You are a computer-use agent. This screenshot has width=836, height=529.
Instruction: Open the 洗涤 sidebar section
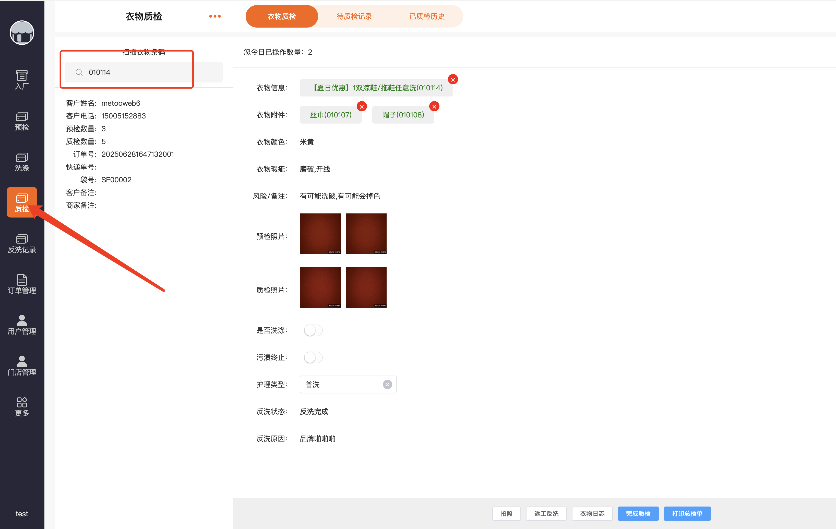click(21, 162)
